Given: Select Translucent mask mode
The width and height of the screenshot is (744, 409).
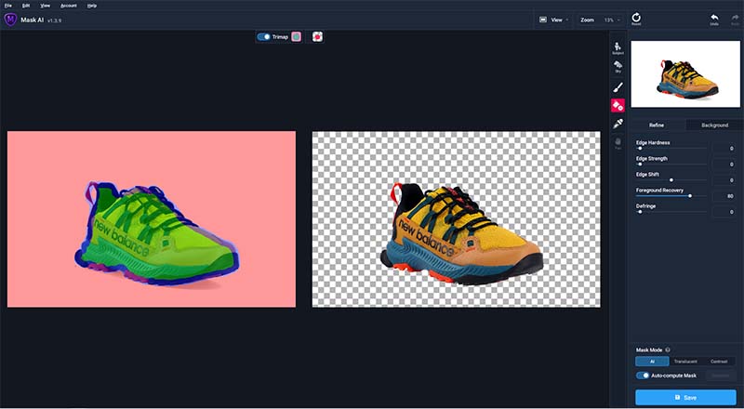Looking at the screenshot, I should tap(685, 362).
